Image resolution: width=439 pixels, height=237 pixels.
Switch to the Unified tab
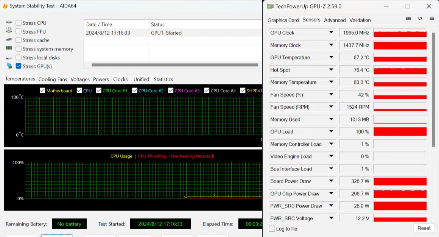click(142, 79)
